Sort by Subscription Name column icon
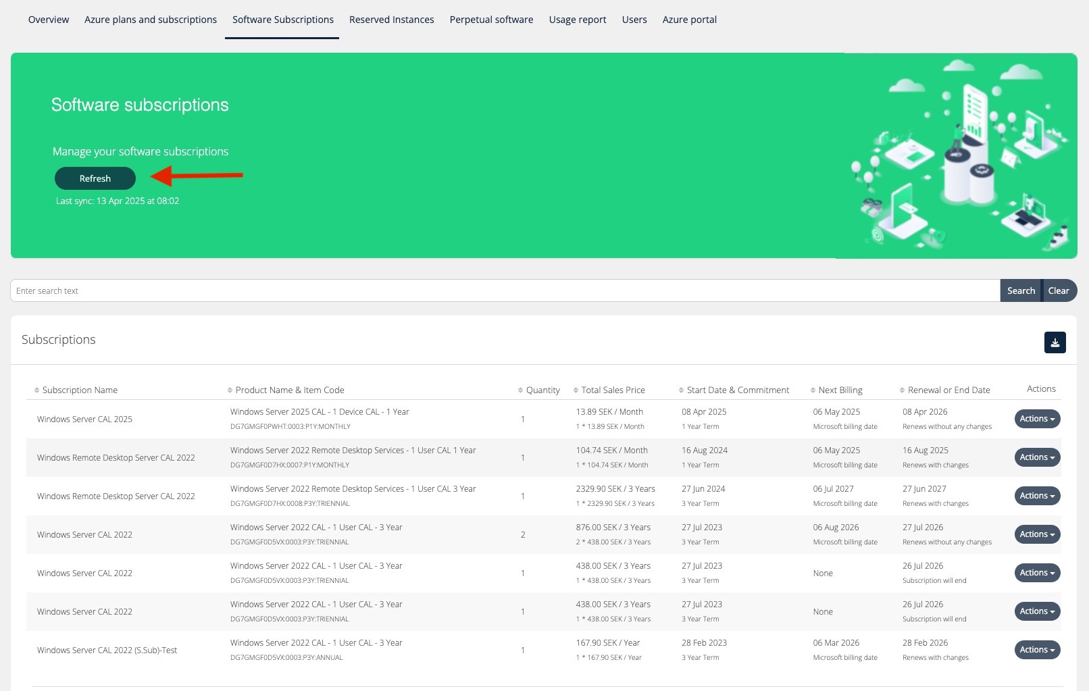This screenshot has width=1089, height=691. [37, 390]
